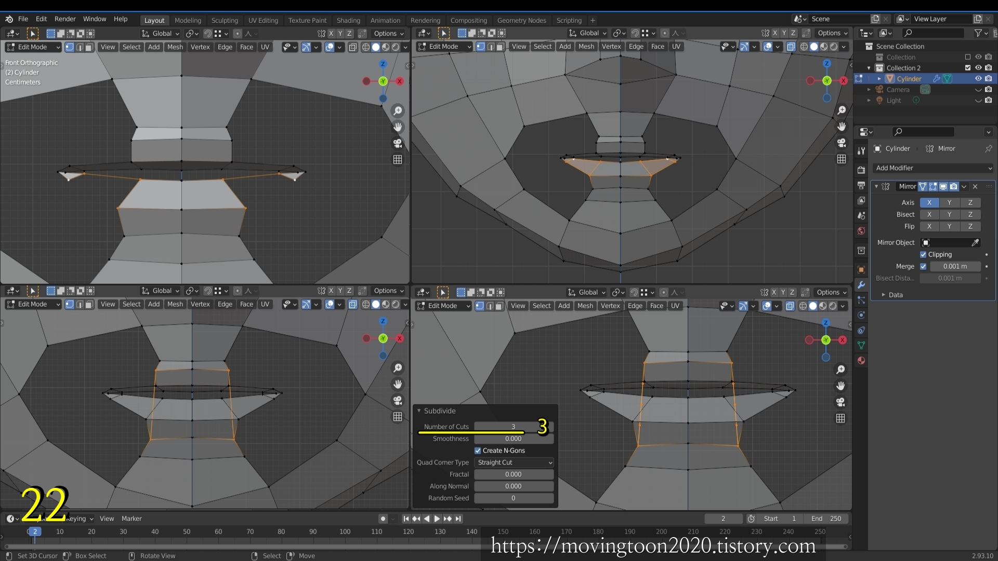The height and width of the screenshot is (561, 998).
Task: Open the World properties globe tab
Action: pos(861,231)
